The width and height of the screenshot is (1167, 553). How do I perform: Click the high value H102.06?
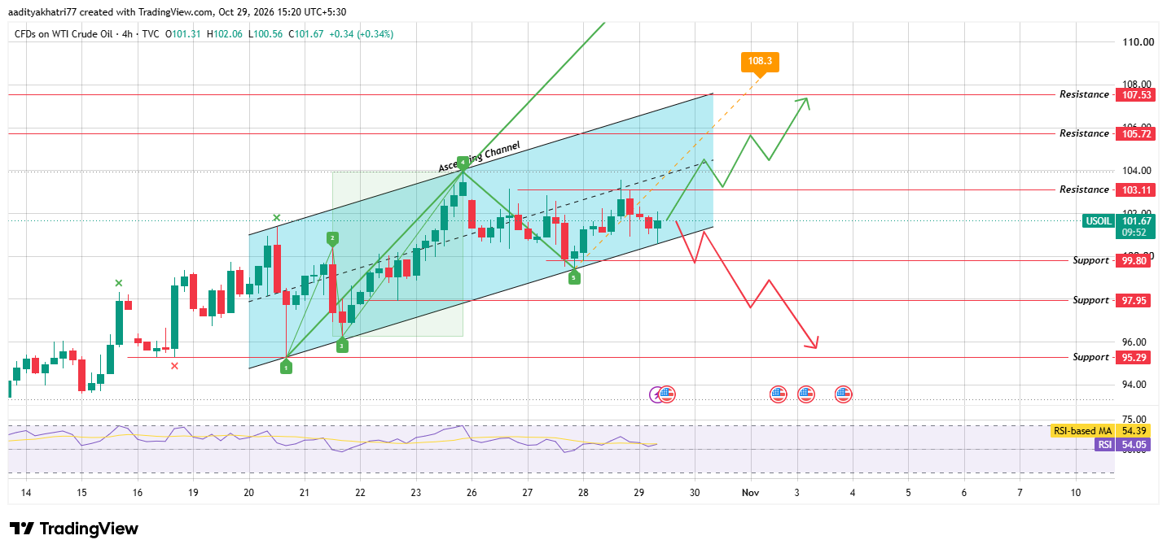tap(224, 34)
